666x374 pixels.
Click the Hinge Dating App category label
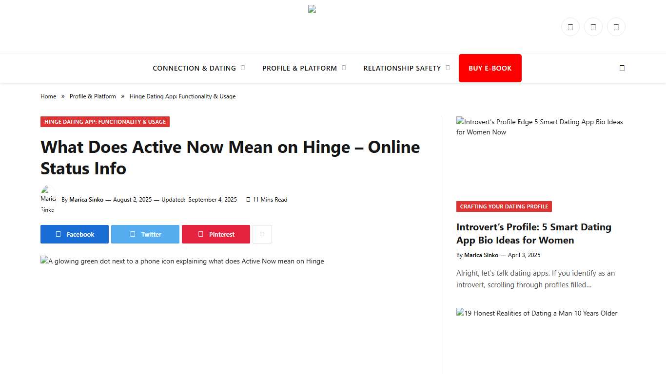tap(105, 122)
